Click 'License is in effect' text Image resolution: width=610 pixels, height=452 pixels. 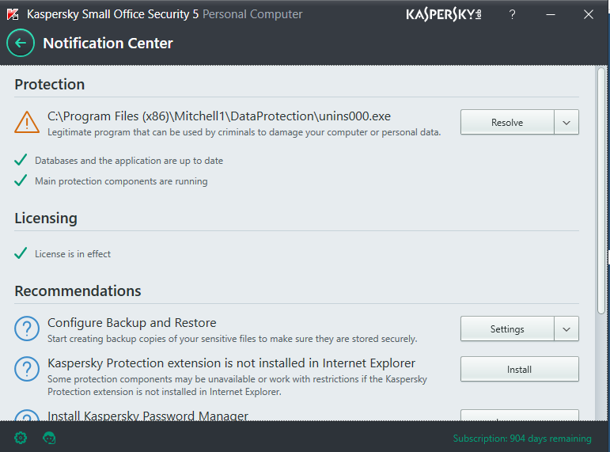73,254
